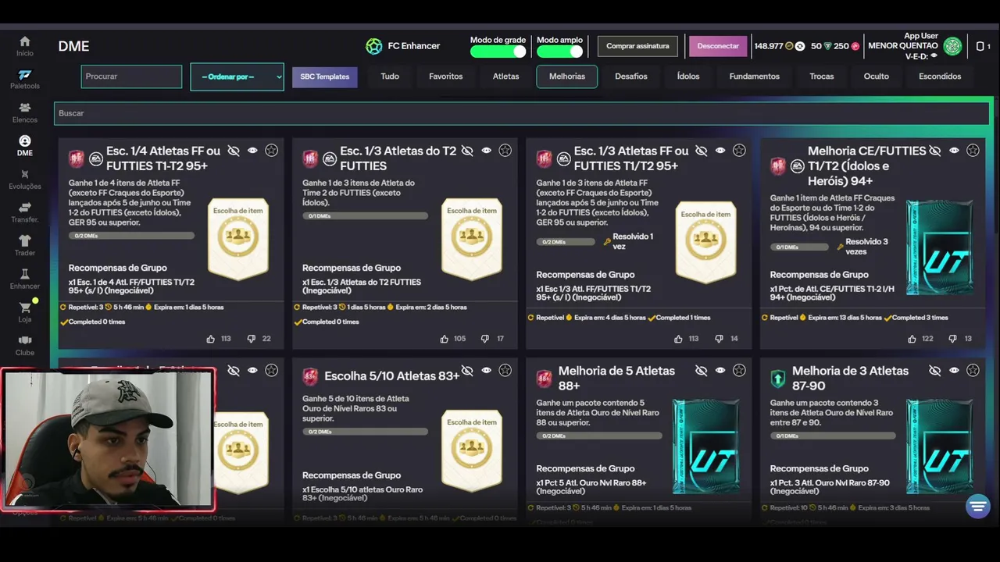Switch to the Tudo tab
The height and width of the screenshot is (562, 1000).
[390, 76]
